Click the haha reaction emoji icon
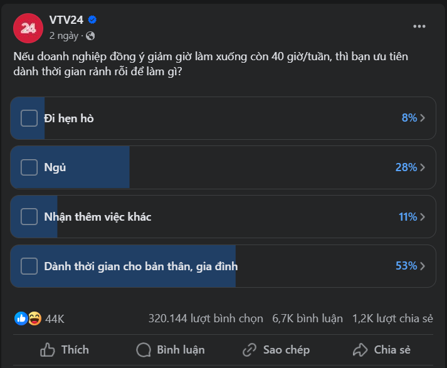The height and width of the screenshot is (368, 447). point(34,318)
